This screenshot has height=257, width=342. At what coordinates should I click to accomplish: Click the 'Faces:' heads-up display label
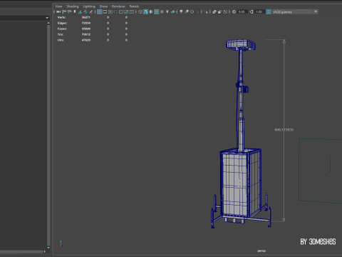click(x=62, y=29)
